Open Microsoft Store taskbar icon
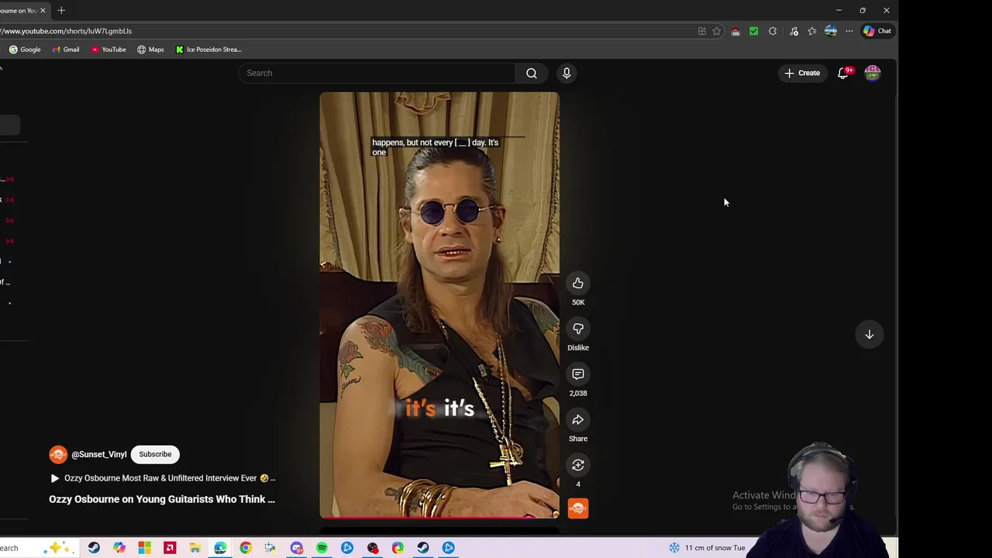This screenshot has height=558, width=992. tap(144, 548)
